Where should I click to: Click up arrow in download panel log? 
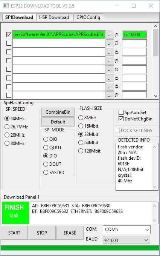point(154,206)
